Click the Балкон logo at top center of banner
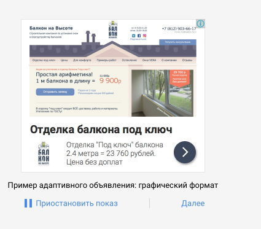 pyautogui.click(x=113, y=30)
